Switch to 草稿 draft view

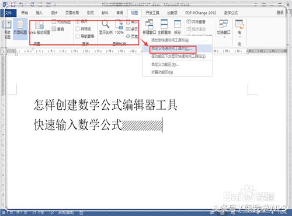click(x=58, y=29)
